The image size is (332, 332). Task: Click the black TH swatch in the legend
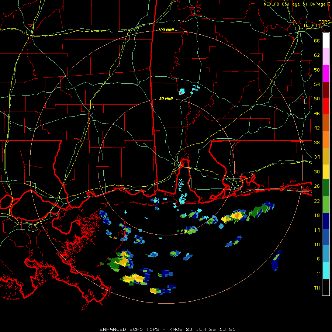(326, 287)
